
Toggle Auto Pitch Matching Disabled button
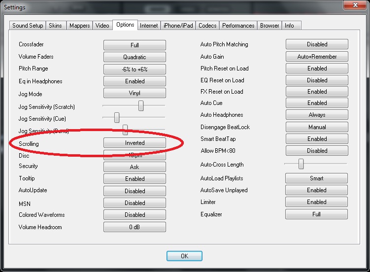[x=317, y=45]
